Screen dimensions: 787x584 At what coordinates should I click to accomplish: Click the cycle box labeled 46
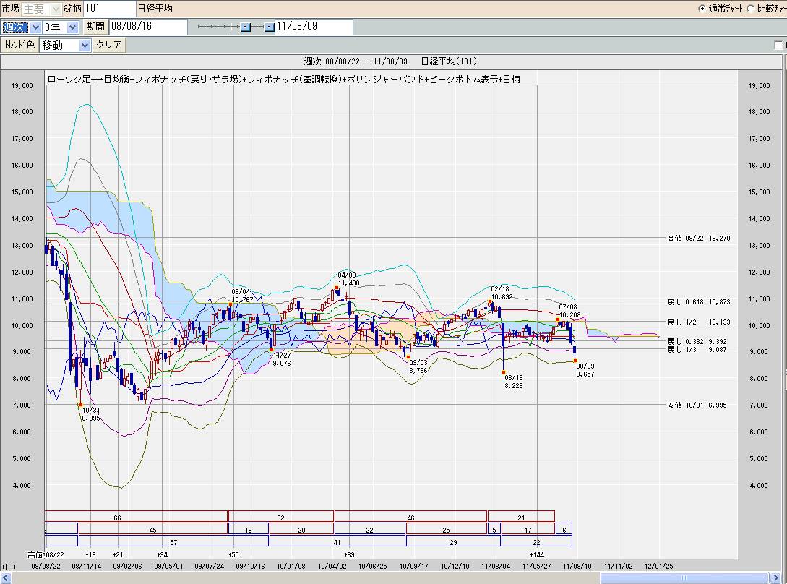(x=410, y=518)
